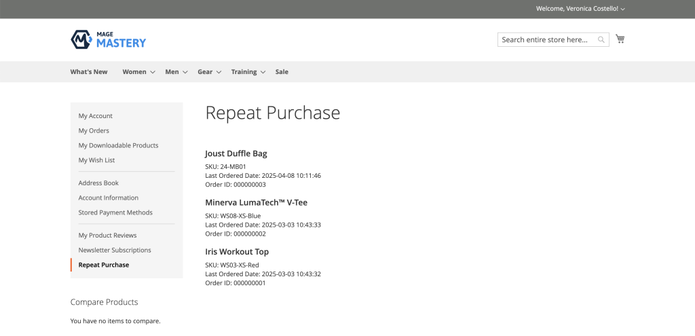695x336 pixels.
Task: Click Last Ordered Date 2025-03-03 10:43:33
Action: click(263, 225)
